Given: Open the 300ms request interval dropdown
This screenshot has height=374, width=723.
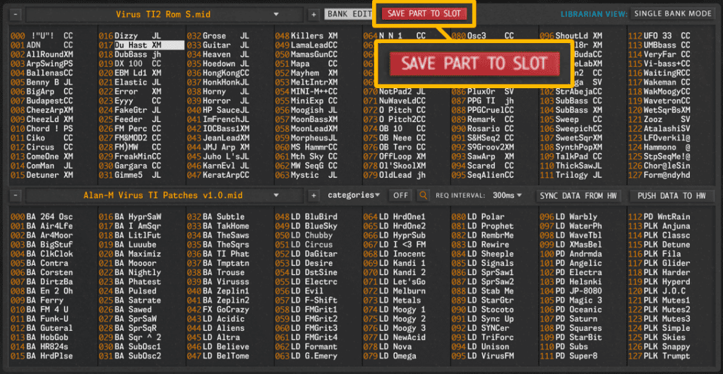Looking at the screenshot, I should [x=507, y=195].
